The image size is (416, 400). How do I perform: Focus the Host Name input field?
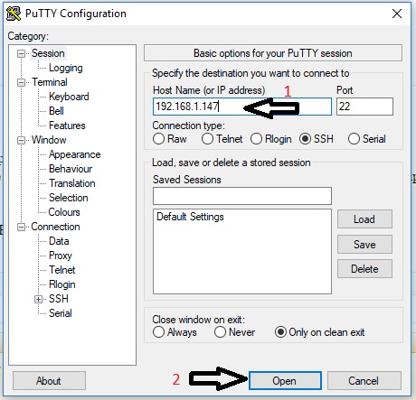242,107
